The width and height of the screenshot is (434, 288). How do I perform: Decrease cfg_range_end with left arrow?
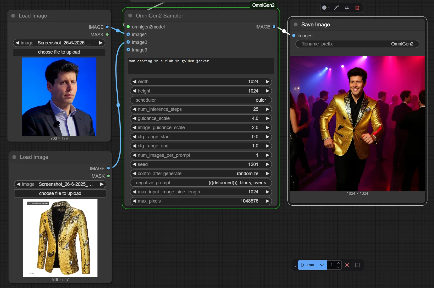(x=134, y=146)
